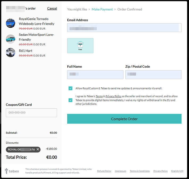This screenshot has height=179, width=189.
Task: Open R61 Hart car thumbnail
Action: click(11, 53)
